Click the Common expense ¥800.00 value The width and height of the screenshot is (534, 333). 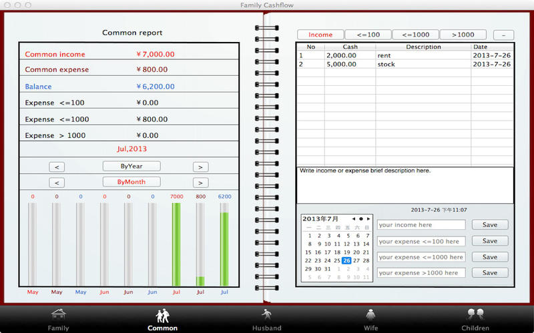pos(152,69)
